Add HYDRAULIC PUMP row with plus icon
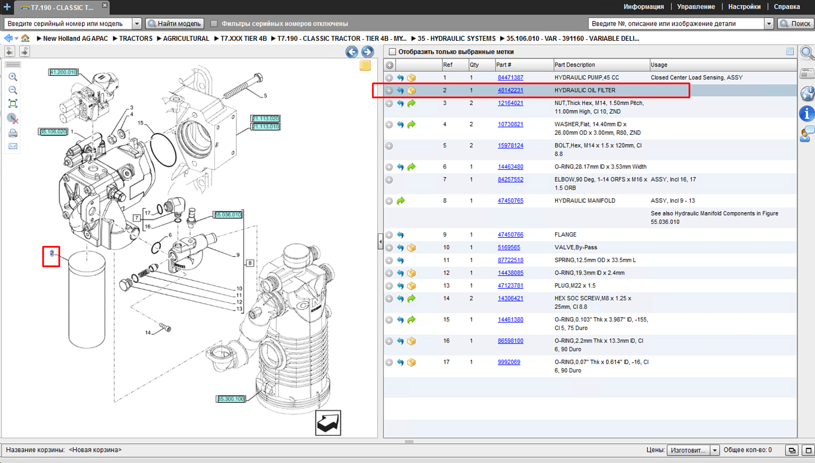 click(389, 78)
